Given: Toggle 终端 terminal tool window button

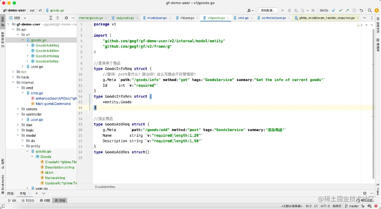Looking at the screenshot, I should tap(60, 201).
